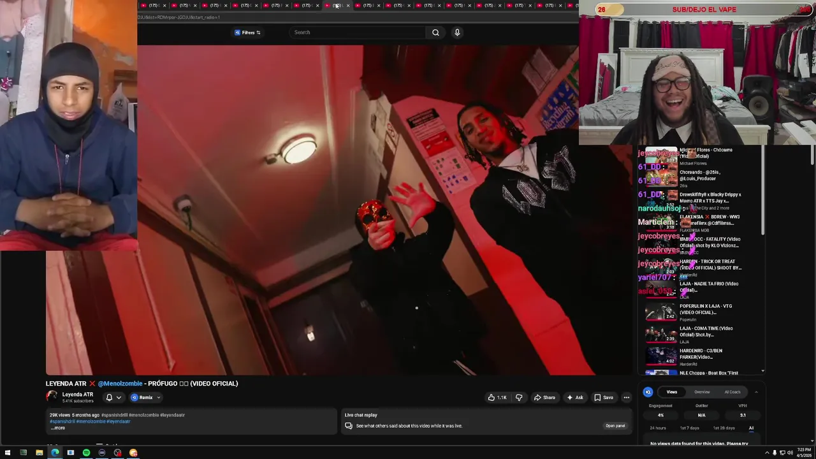This screenshot has height=459, width=816.
Task: Start voice search with the microphone icon
Action: (457, 33)
